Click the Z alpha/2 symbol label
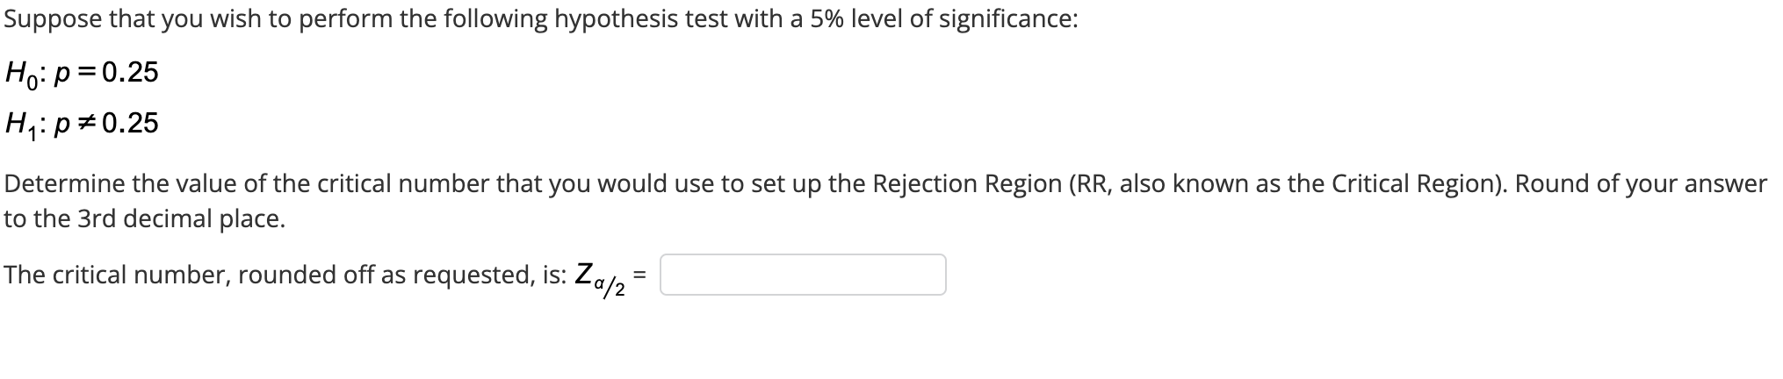This screenshot has width=1783, height=379. pyautogui.click(x=600, y=279)
